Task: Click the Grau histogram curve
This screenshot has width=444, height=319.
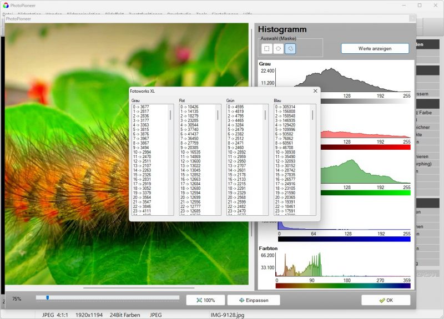Action: [x=342, y=79]
